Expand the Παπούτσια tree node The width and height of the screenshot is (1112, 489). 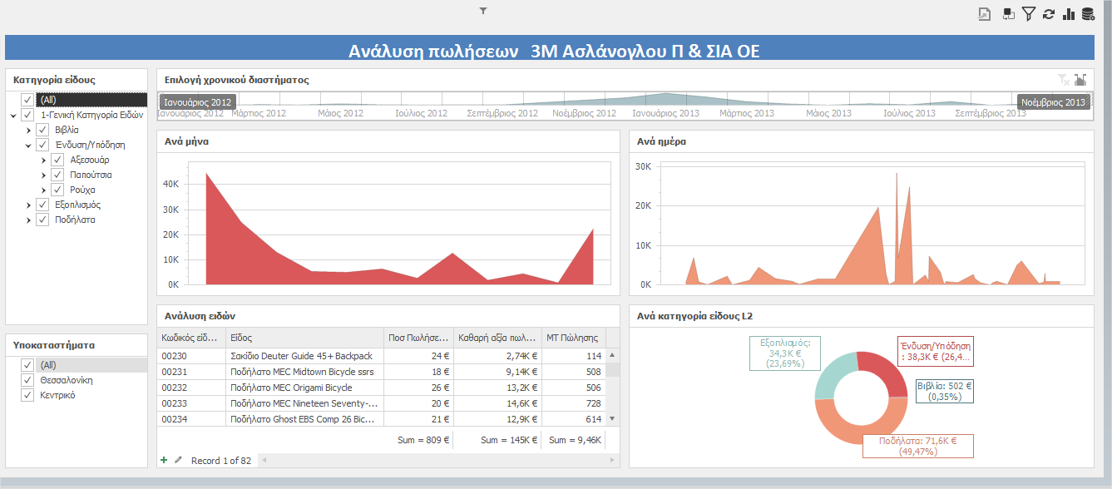tap(43, 175)
